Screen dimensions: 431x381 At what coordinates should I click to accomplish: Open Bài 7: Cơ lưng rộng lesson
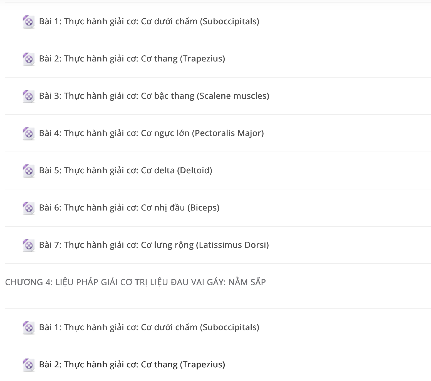point(154,245)
